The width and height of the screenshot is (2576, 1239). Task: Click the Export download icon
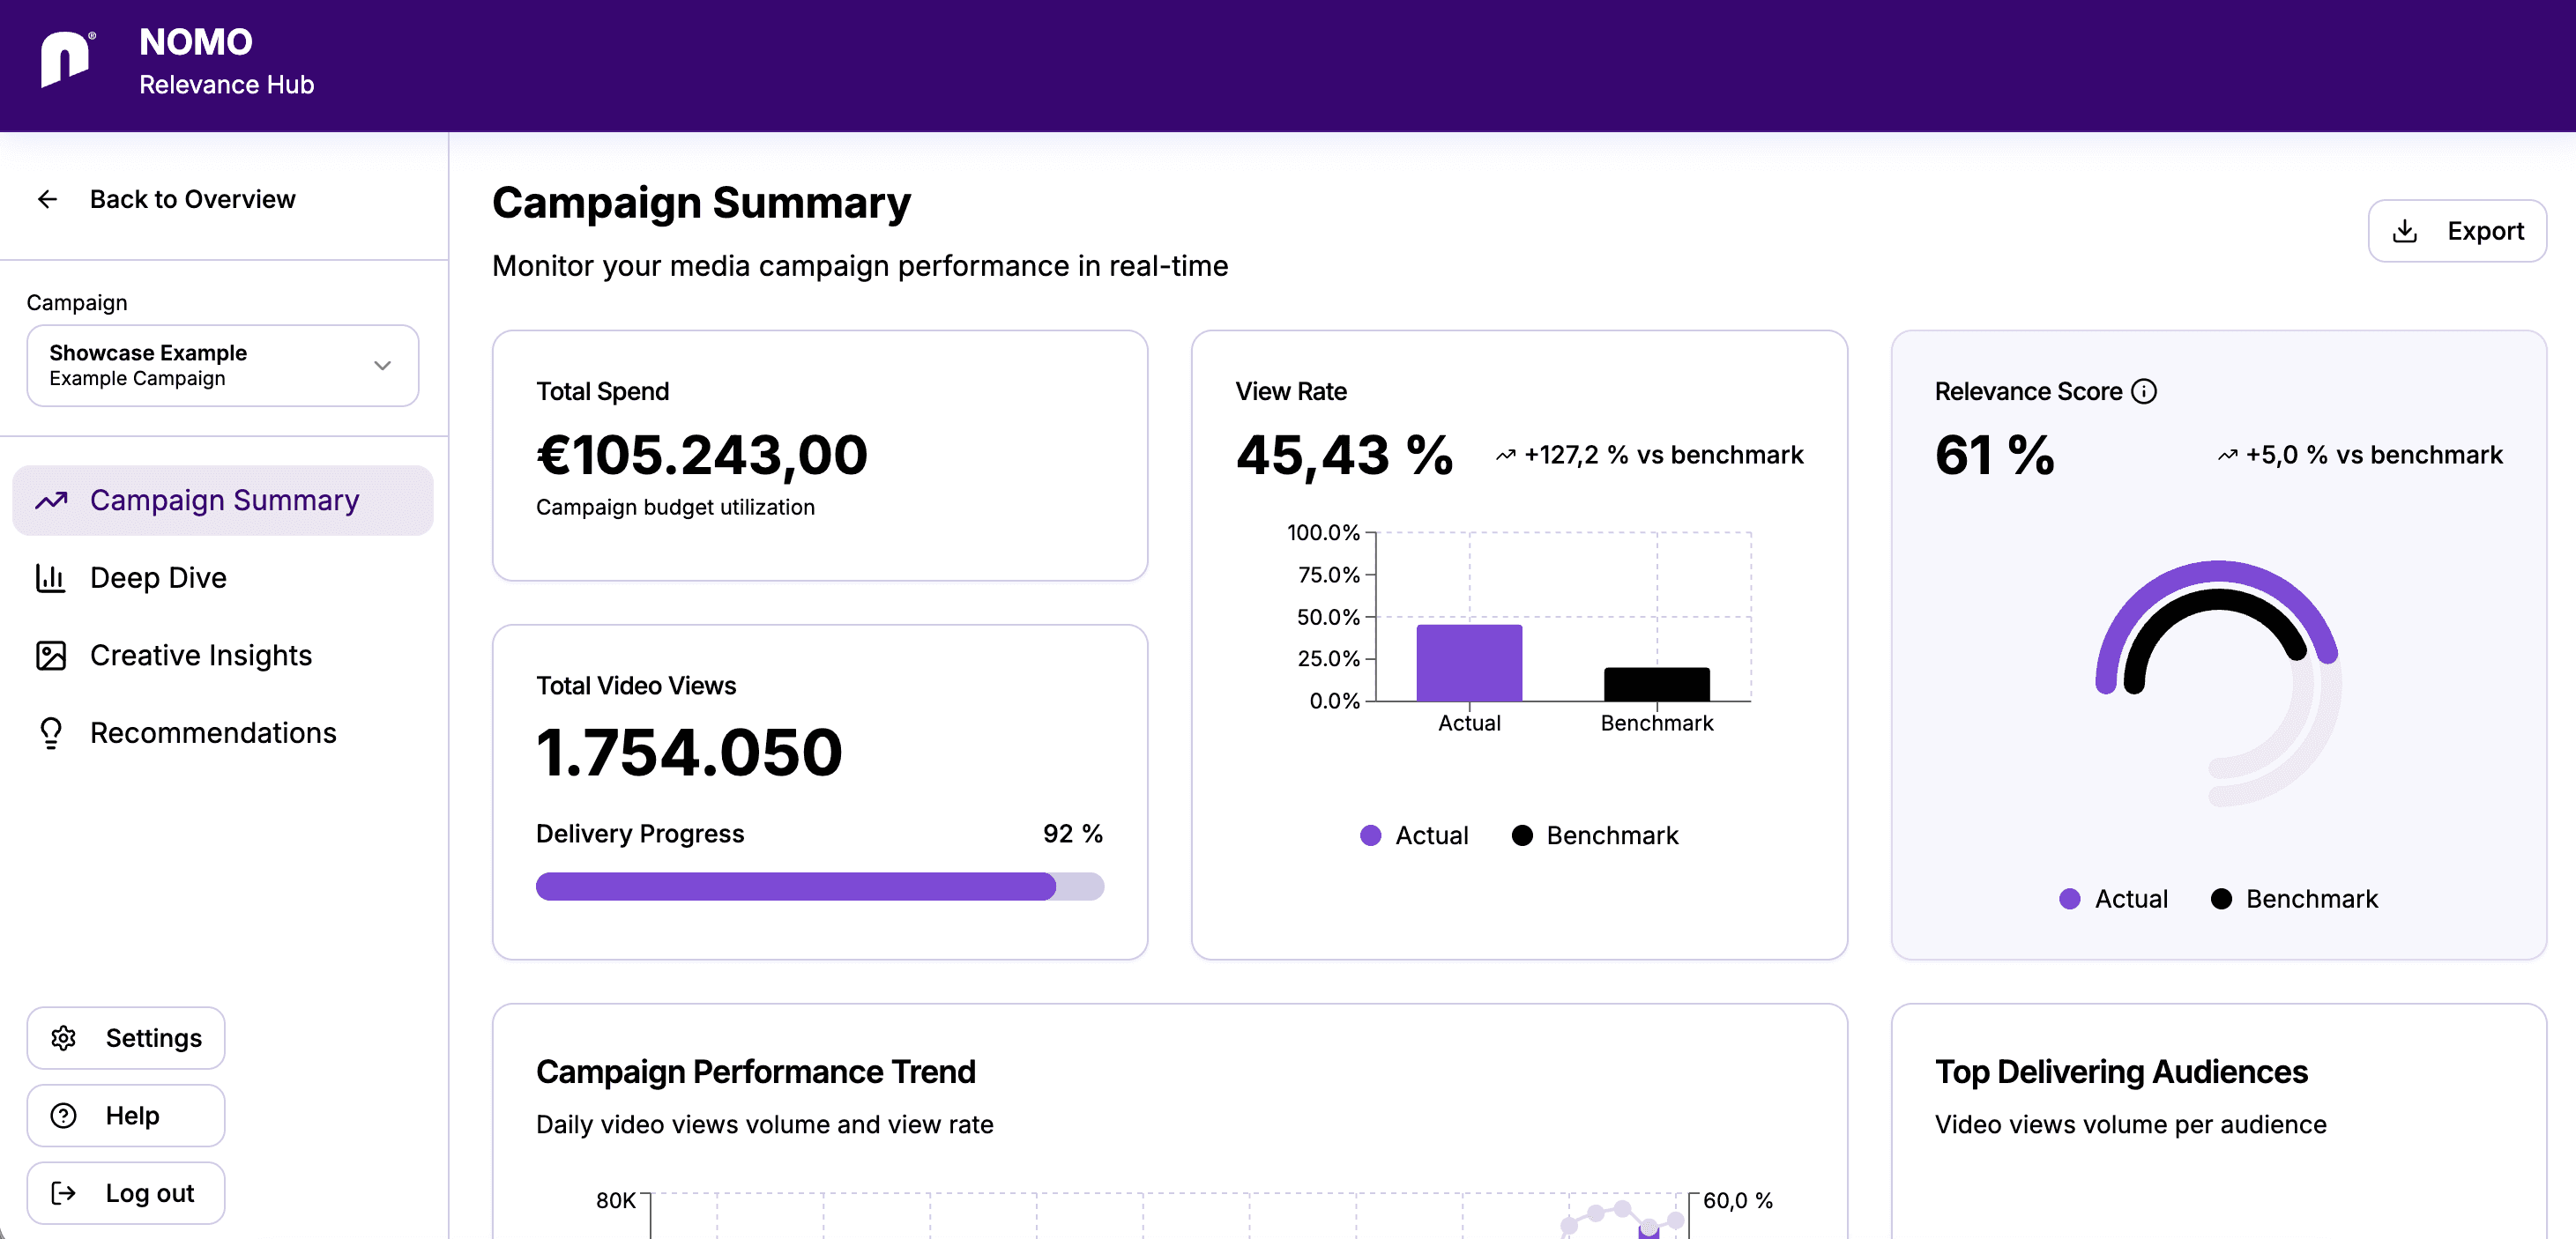click(2404, 231)
